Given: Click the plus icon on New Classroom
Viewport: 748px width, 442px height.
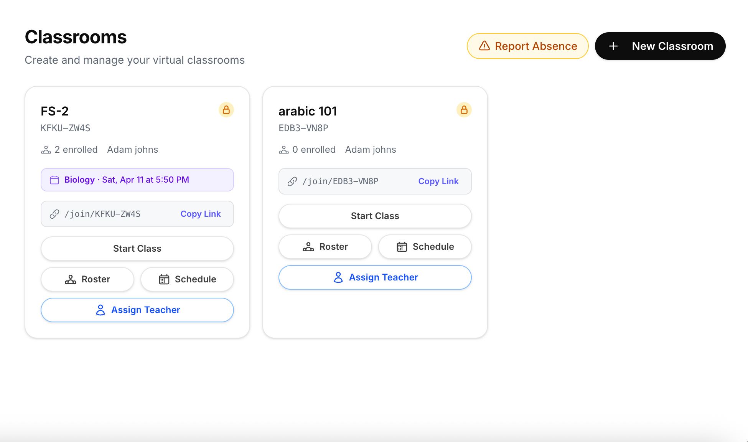Looking at the screenshot, I should click(x=613, y=46).
